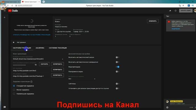Open a new browser tab with plus
Screen dimensions: 196x110
pos(43,2)
